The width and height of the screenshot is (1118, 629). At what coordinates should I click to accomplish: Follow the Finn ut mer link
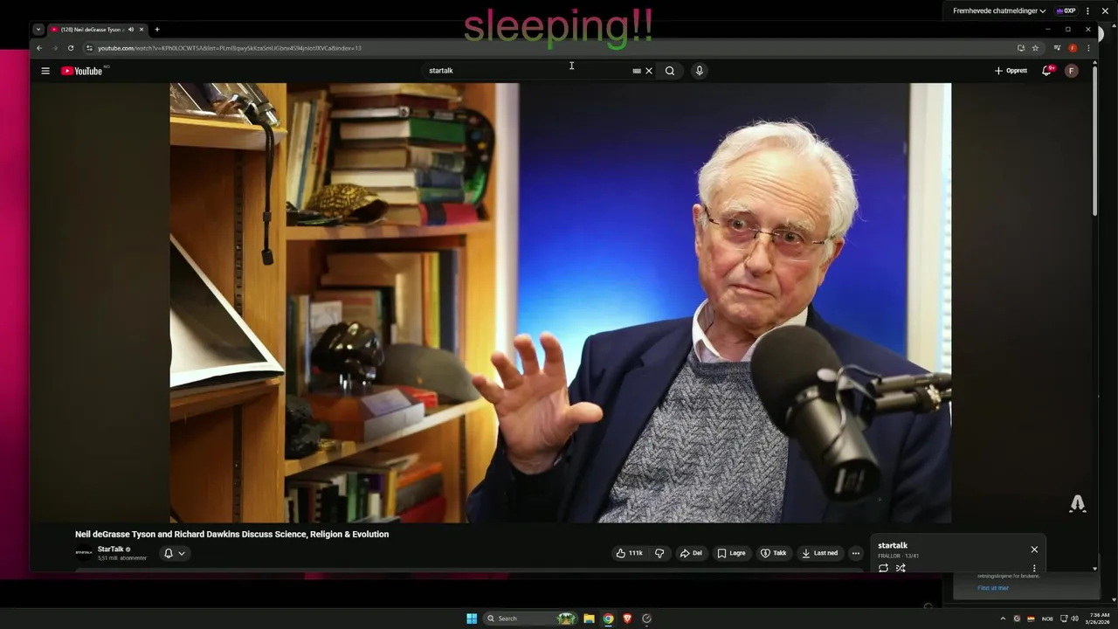pyautogui.click(x=993, y=588)
